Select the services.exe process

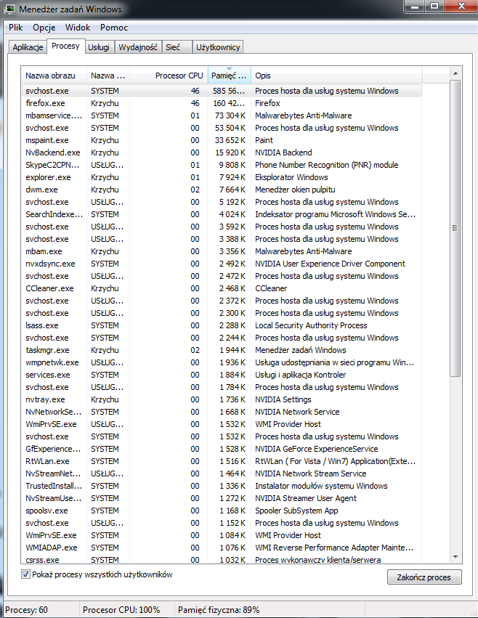point(222,375)
